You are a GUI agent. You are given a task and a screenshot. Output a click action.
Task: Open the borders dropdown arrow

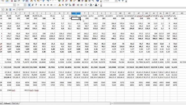(88, 5)
